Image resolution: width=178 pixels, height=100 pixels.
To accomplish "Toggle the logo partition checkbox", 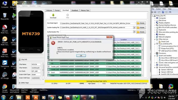I will (49, 75).
